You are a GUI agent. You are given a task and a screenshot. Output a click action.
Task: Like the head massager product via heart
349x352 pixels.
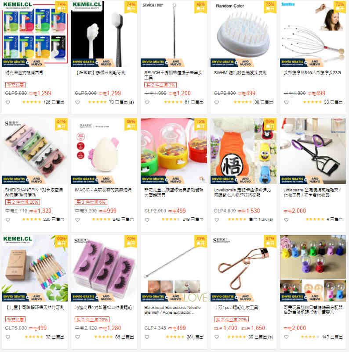(286, 102)
